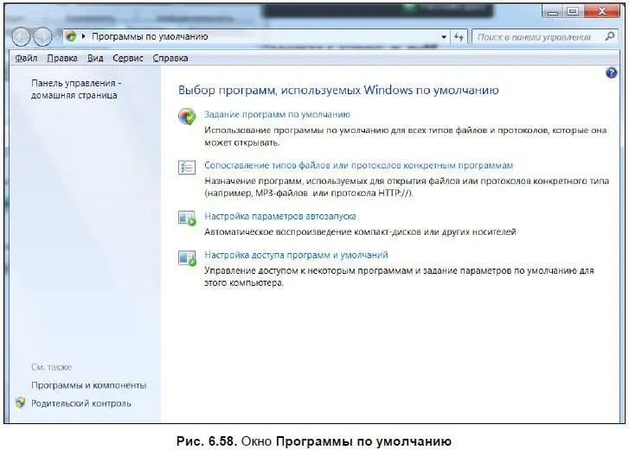The width and height of the screenshot is (629, 450).
Task: Click the magnifier search icon
Action: tap(610, 36)
